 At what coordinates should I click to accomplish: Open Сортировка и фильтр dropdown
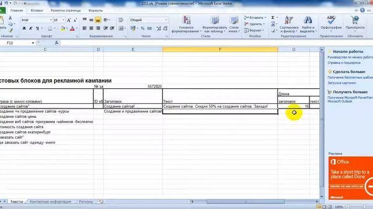(x=289, y=24)
